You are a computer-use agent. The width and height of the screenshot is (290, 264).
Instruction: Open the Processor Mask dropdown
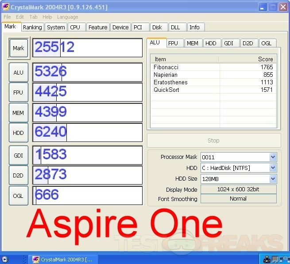tap(273, 157)
